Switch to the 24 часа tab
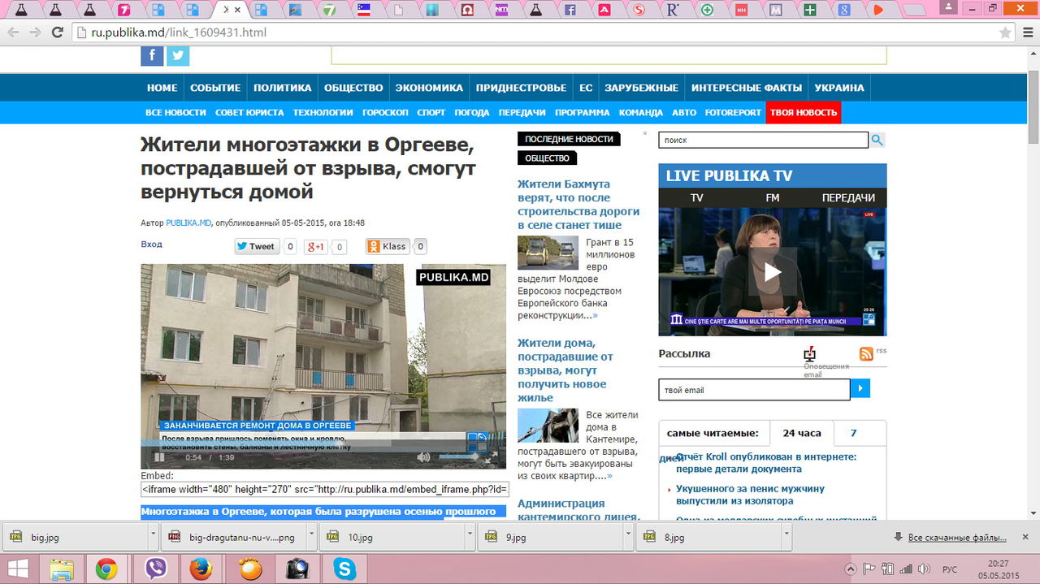 pyautogui.click(x=801, y=433)
